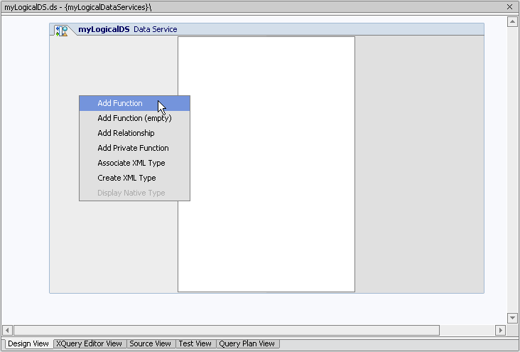Select Add Function (empty) menu entry

pyautogui.click(x=134, y=118)
